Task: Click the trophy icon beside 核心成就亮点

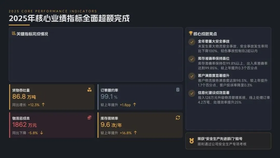Action: pos(191,33)
